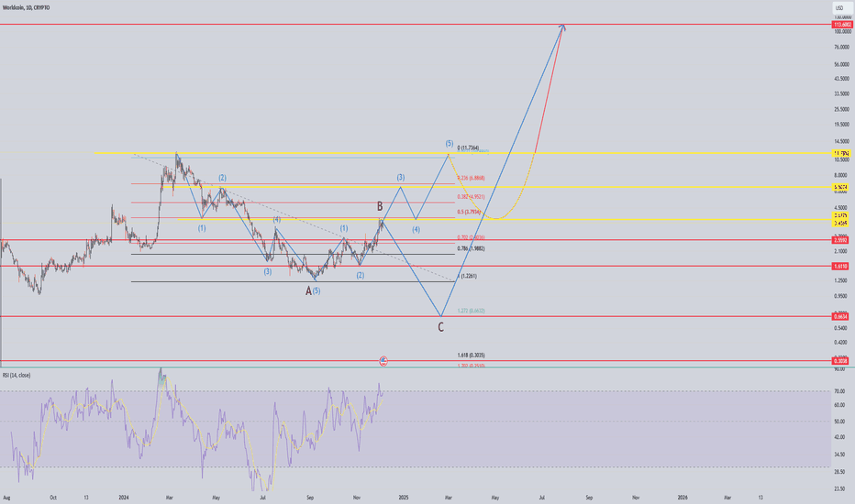
Task: Select the 113.6002 red price label
Action: point(840,24)
